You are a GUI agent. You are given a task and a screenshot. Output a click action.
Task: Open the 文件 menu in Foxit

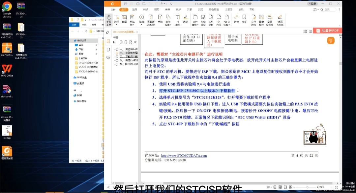pyautogui.click(x=113, y=10)
